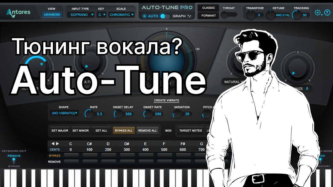Toggle remove for note F
This screenshot has width=333, height=187.
[x=165, y=161]
